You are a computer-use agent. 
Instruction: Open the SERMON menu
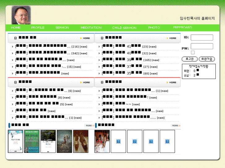pos(62,28)
